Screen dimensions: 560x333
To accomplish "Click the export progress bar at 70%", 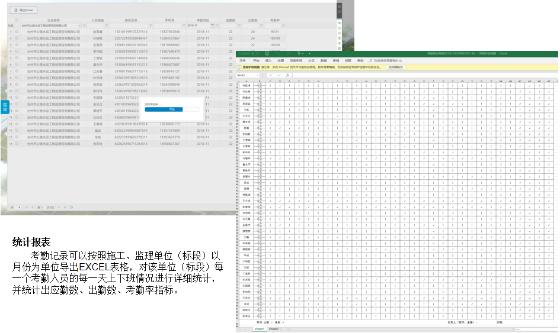I will pyautogui.click(x=172, y=109).
